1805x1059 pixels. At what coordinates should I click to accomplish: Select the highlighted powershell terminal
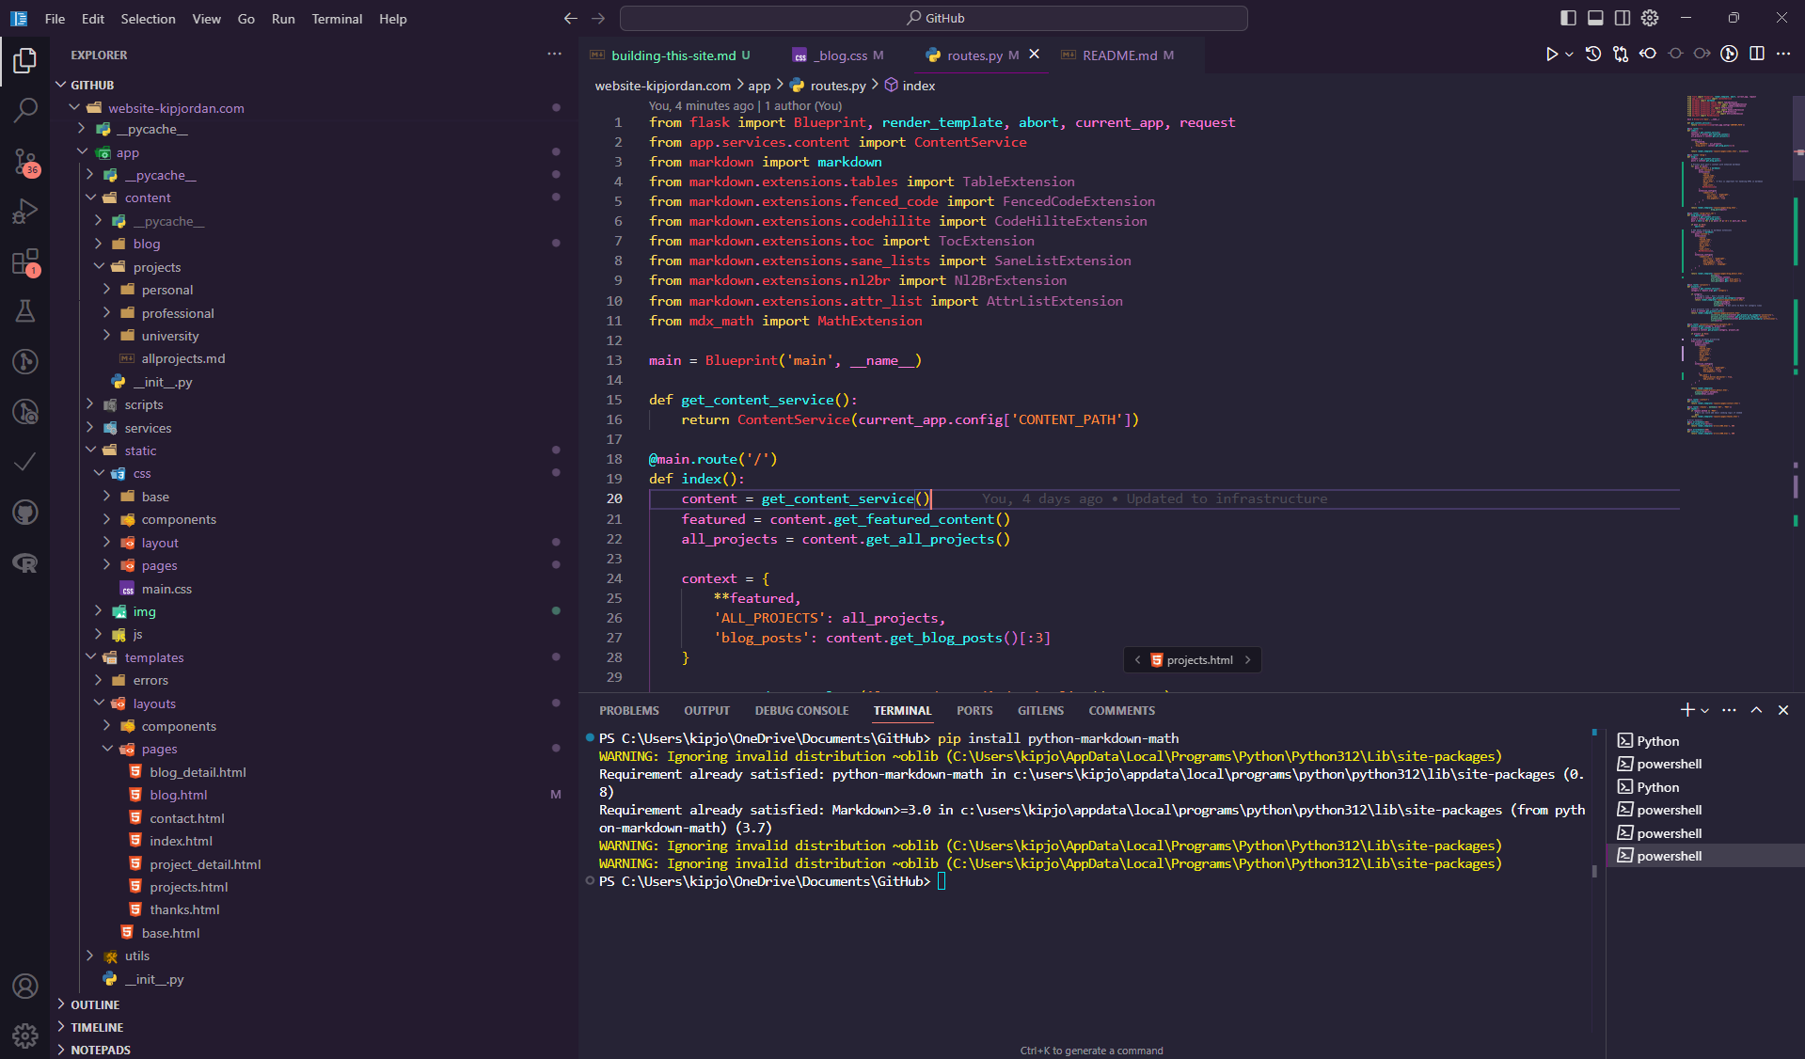[1705, 856]
